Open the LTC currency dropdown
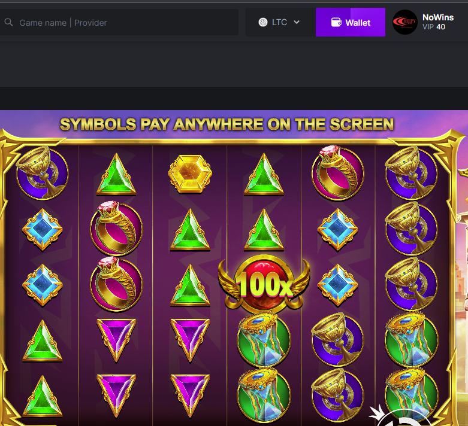The image size is (468, 426). pos(279,22)
